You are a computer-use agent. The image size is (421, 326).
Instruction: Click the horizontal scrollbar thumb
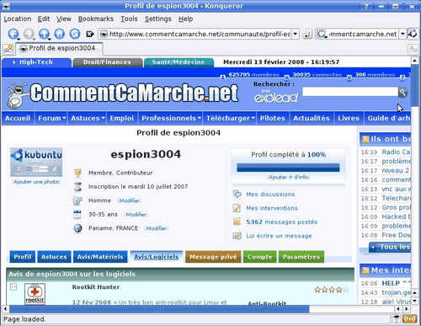point(159,309)
